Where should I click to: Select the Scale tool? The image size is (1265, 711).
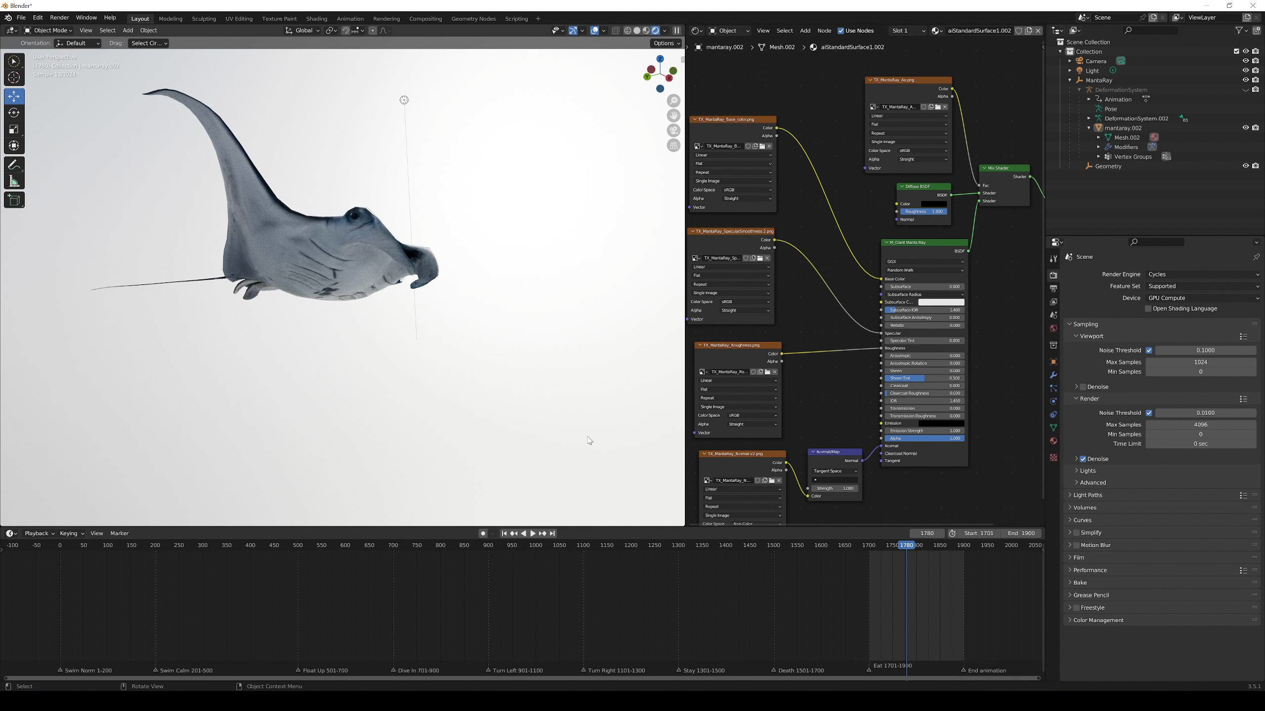pos(14,129)
